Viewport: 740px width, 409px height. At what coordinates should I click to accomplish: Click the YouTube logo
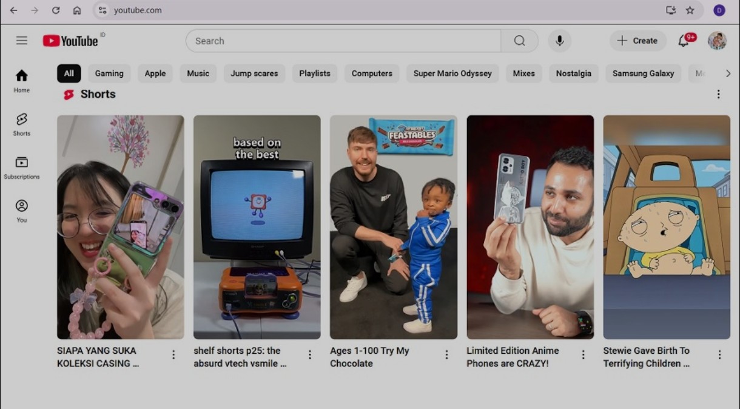[70, 41]
